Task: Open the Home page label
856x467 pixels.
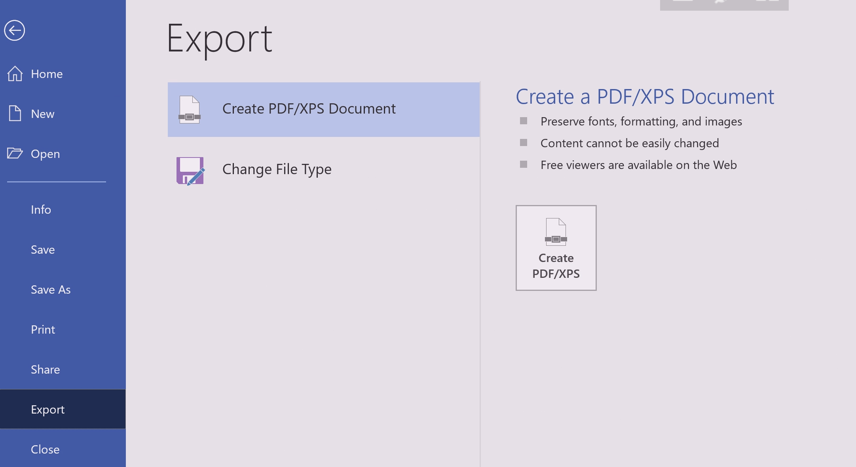Action: [47, 74]
